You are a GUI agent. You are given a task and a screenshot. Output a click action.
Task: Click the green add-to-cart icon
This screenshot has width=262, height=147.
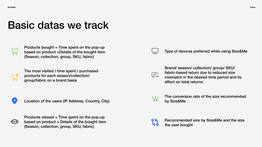click(x=15, y=51)
